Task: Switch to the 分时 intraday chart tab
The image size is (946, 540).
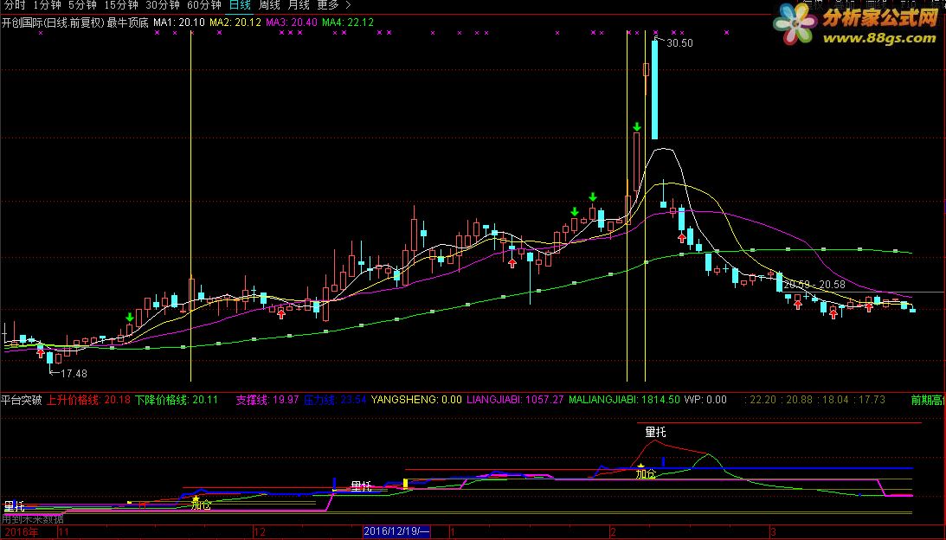Action: click(x=15, y=5)
